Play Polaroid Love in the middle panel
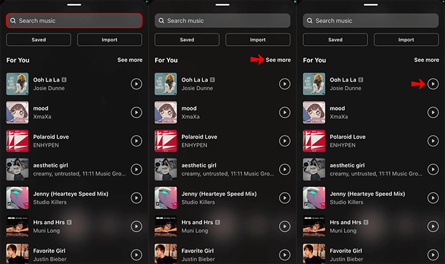This screenshot has width=445, height=264. point(284,141)
